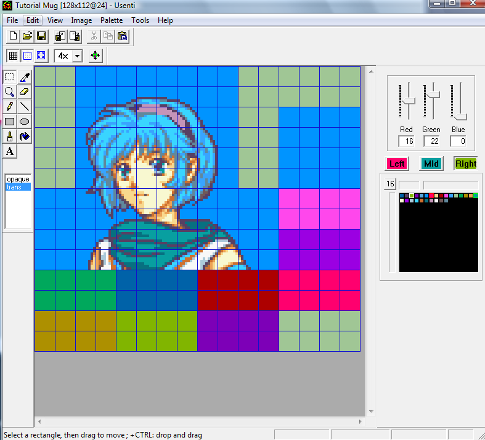Screen dimensions: 485x440
Task: Click the palette panel vertical scrollbar
Action: click(x=392, y=233)
